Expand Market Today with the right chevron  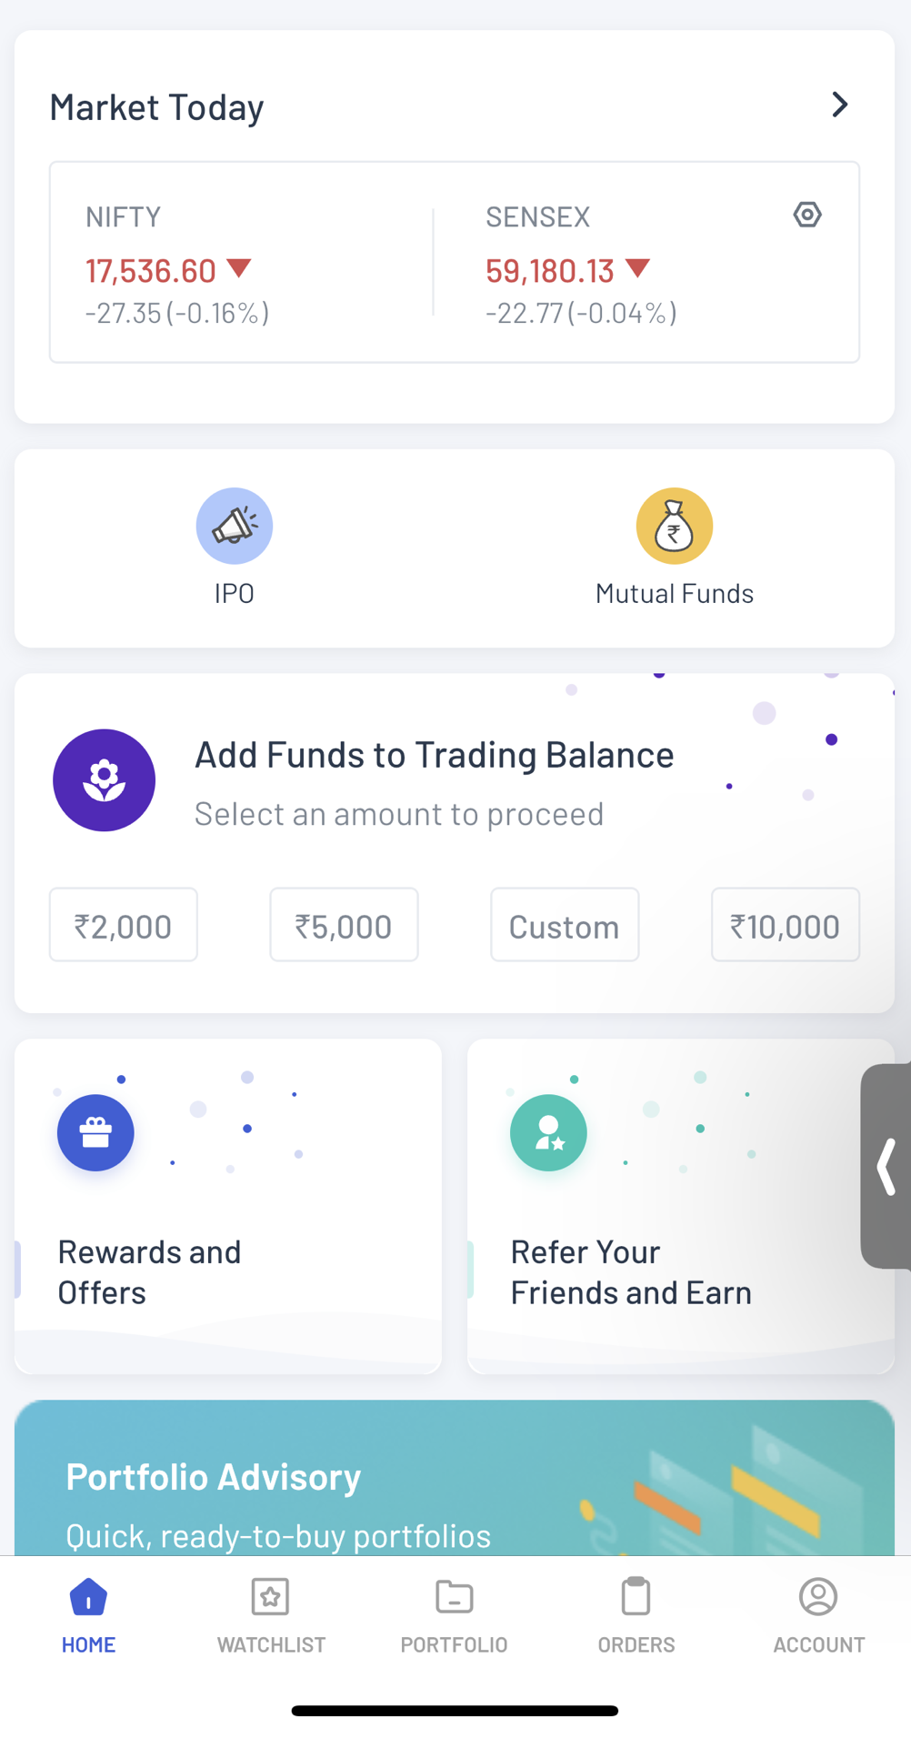point(839,105)
